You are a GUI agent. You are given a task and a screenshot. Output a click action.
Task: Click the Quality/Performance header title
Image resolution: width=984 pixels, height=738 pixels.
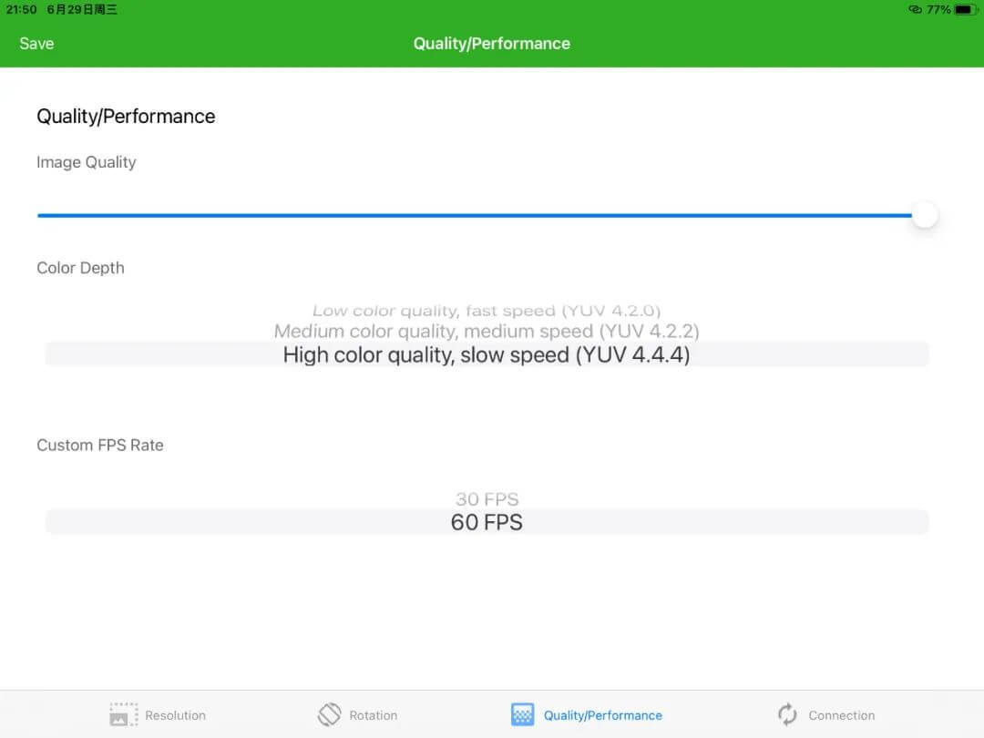pos(492,44)
